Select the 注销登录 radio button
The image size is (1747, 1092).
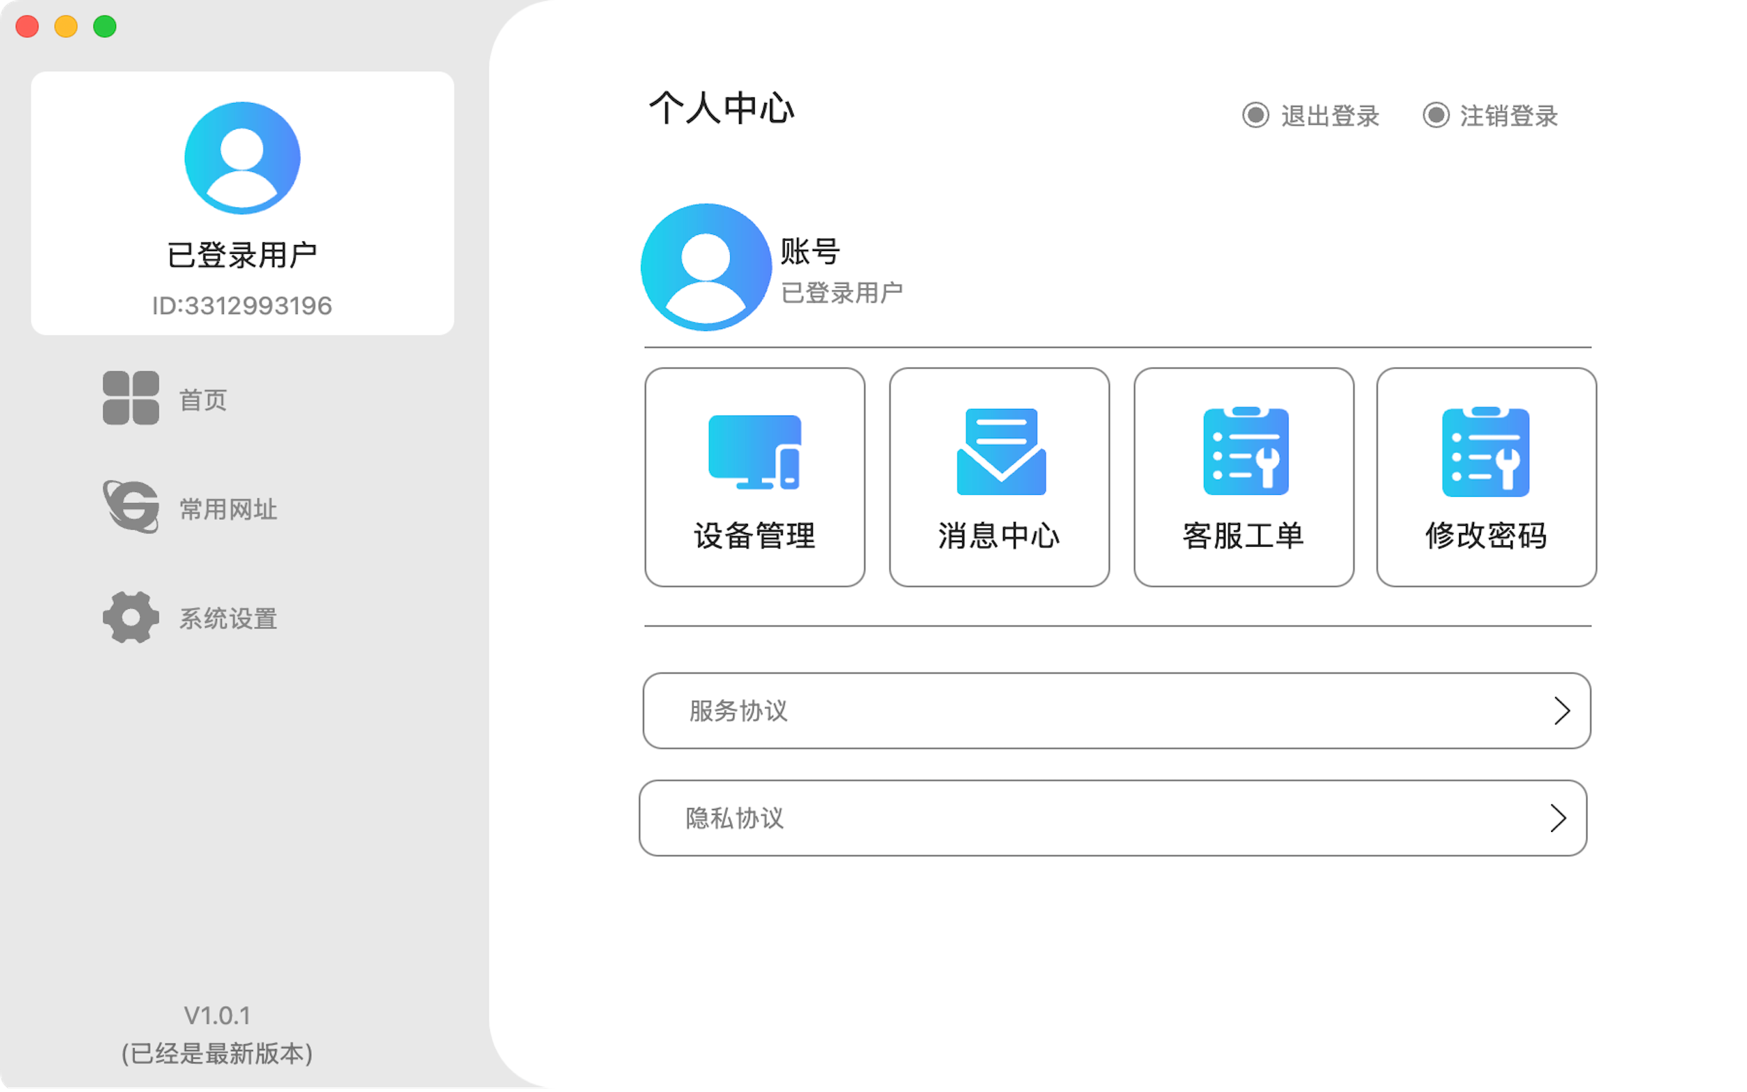(x=1436, y=115)
